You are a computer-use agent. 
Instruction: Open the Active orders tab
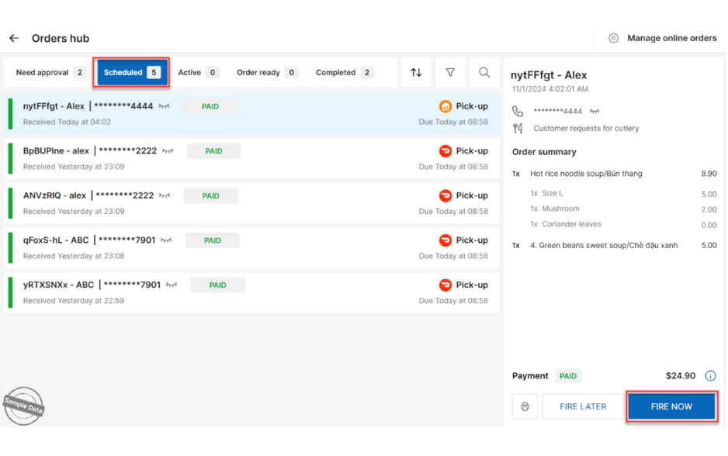click(198, 72)
